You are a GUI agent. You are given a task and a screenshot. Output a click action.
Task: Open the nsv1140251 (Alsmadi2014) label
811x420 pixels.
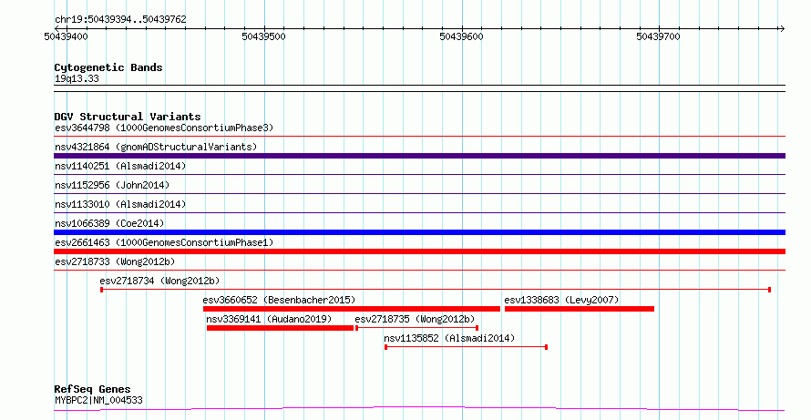tap(120, 166)
